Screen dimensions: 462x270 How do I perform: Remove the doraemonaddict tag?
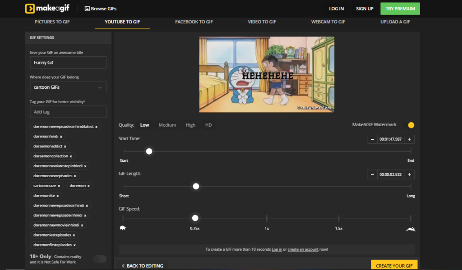coord(65,146)
